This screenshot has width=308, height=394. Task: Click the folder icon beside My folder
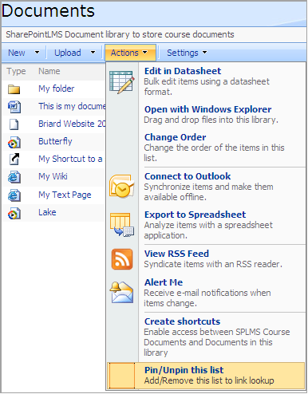tap(14, 89)
